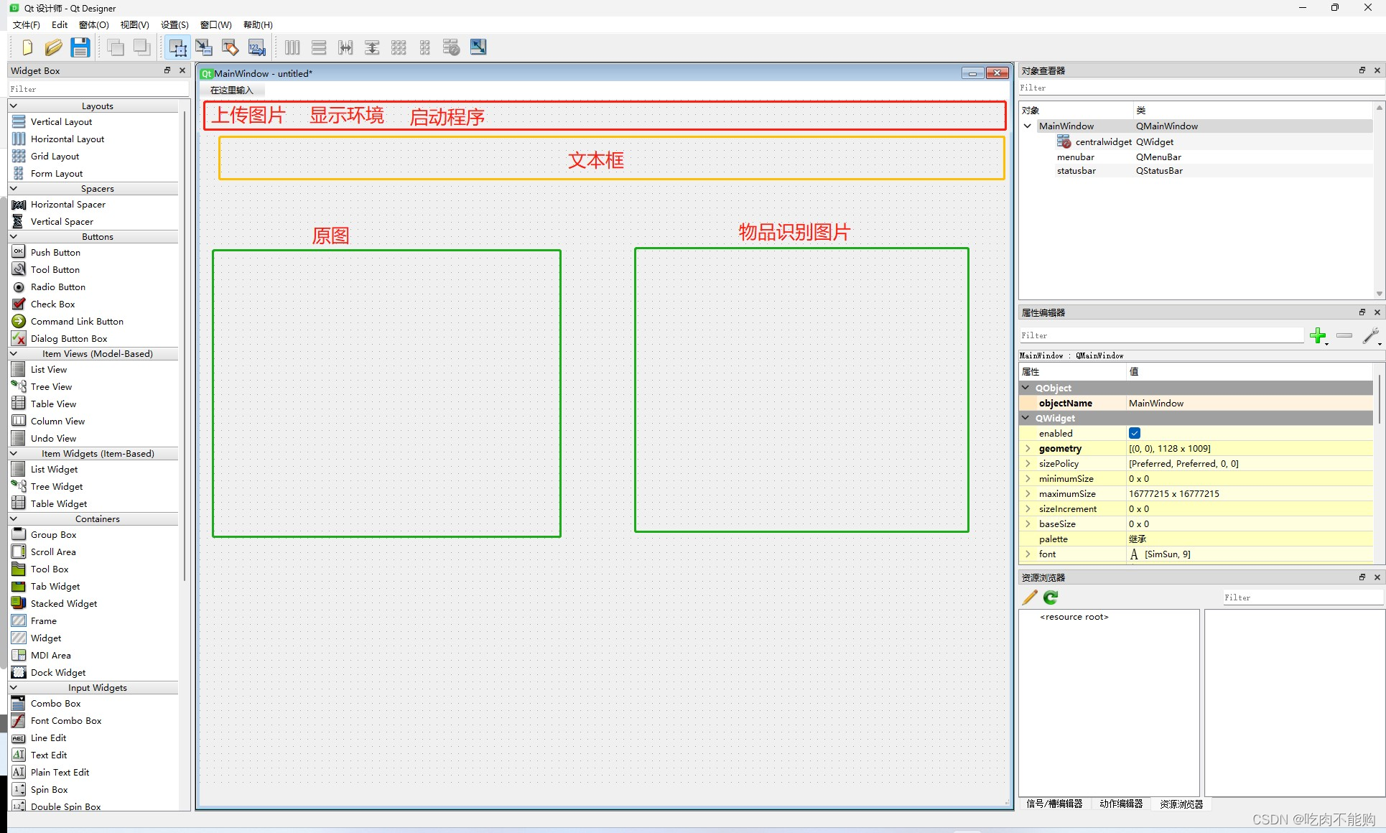Click the reload resources green arrow
1386x833 pixels.
1051,597
